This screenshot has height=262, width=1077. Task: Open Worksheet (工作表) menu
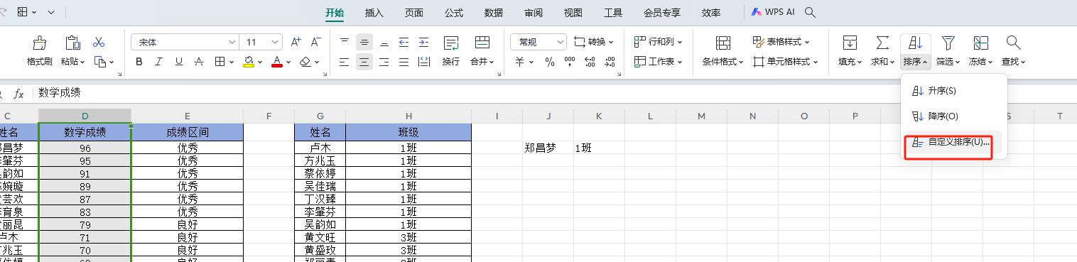658,62
